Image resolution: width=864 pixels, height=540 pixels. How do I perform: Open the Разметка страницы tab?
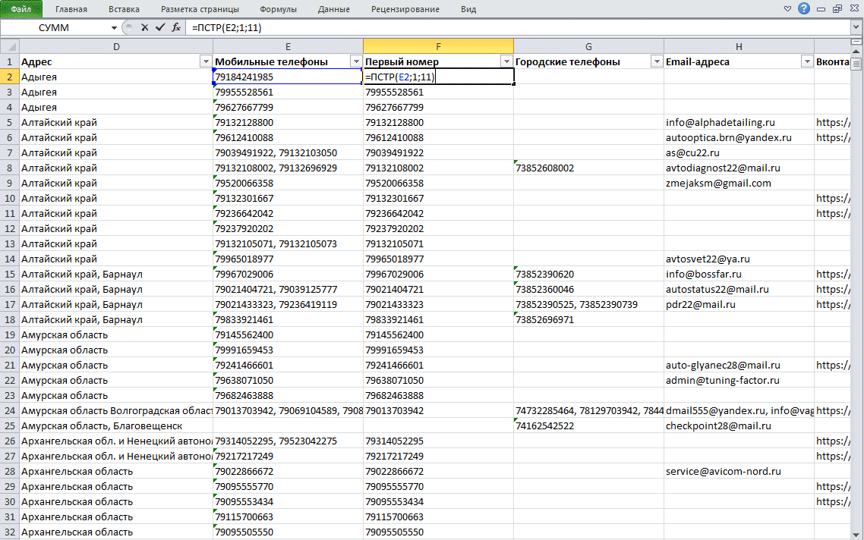pyautogui.click(x=200, y=9)
